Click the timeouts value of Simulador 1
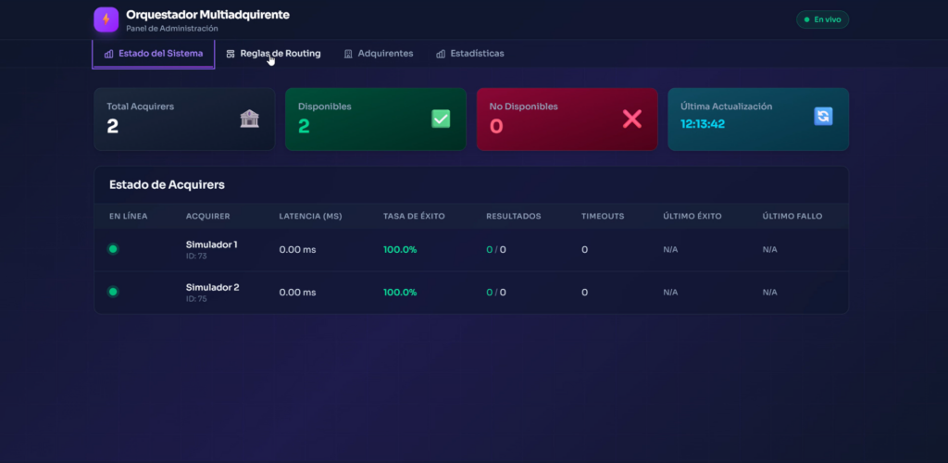 click(585, 250)
